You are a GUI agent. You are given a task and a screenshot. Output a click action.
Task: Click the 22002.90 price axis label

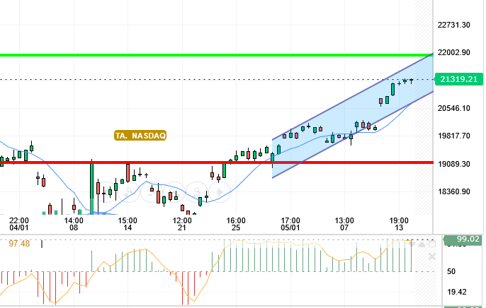[453, 52]
